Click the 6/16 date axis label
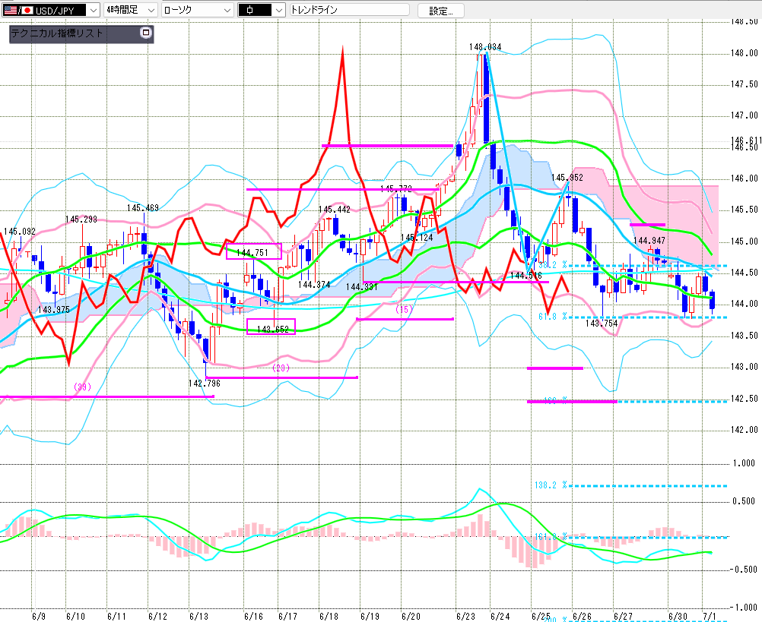Screen dimensions: 762x622 coord(253,616)
